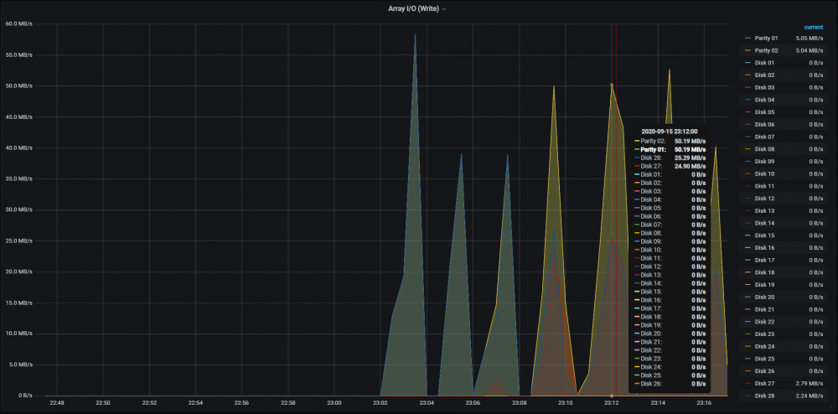Open color picker for Disk 28 line swatch
The image size is (838, 414).
pyautogui.click(x=747, y=396)
